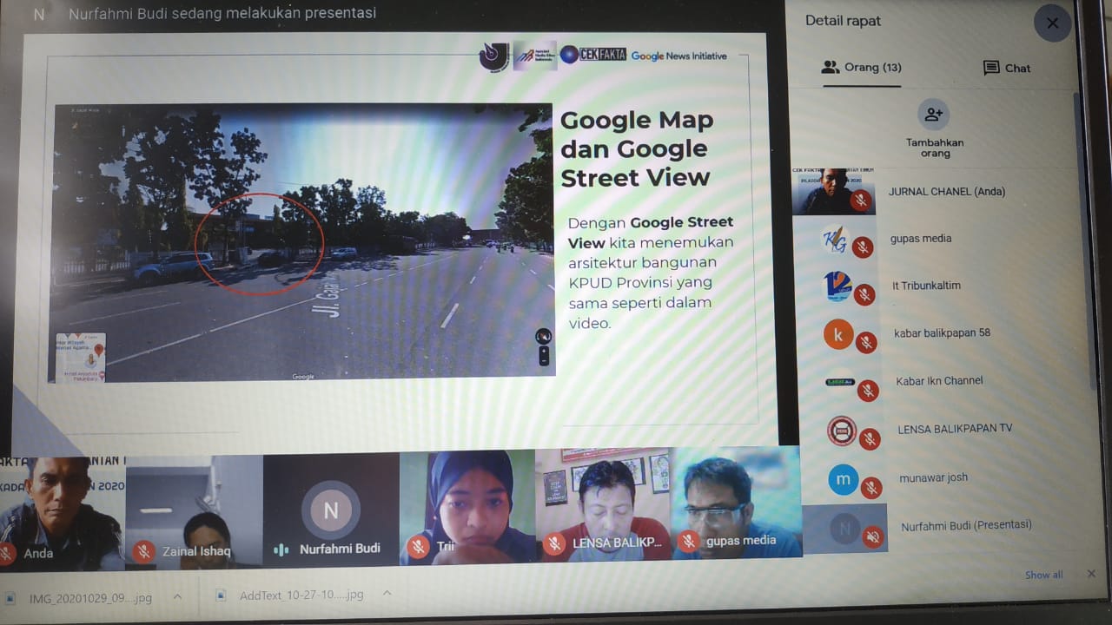
Task: Select the participant name Kabar Ikn Channel
Action: [939, 380]
